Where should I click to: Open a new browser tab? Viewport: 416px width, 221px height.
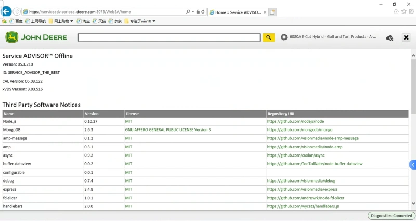point(272,11)
